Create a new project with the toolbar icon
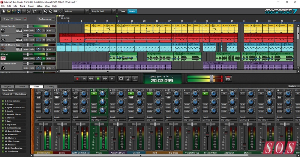The image size is (300, 157). pyautogui.click(x=4, y=12)
